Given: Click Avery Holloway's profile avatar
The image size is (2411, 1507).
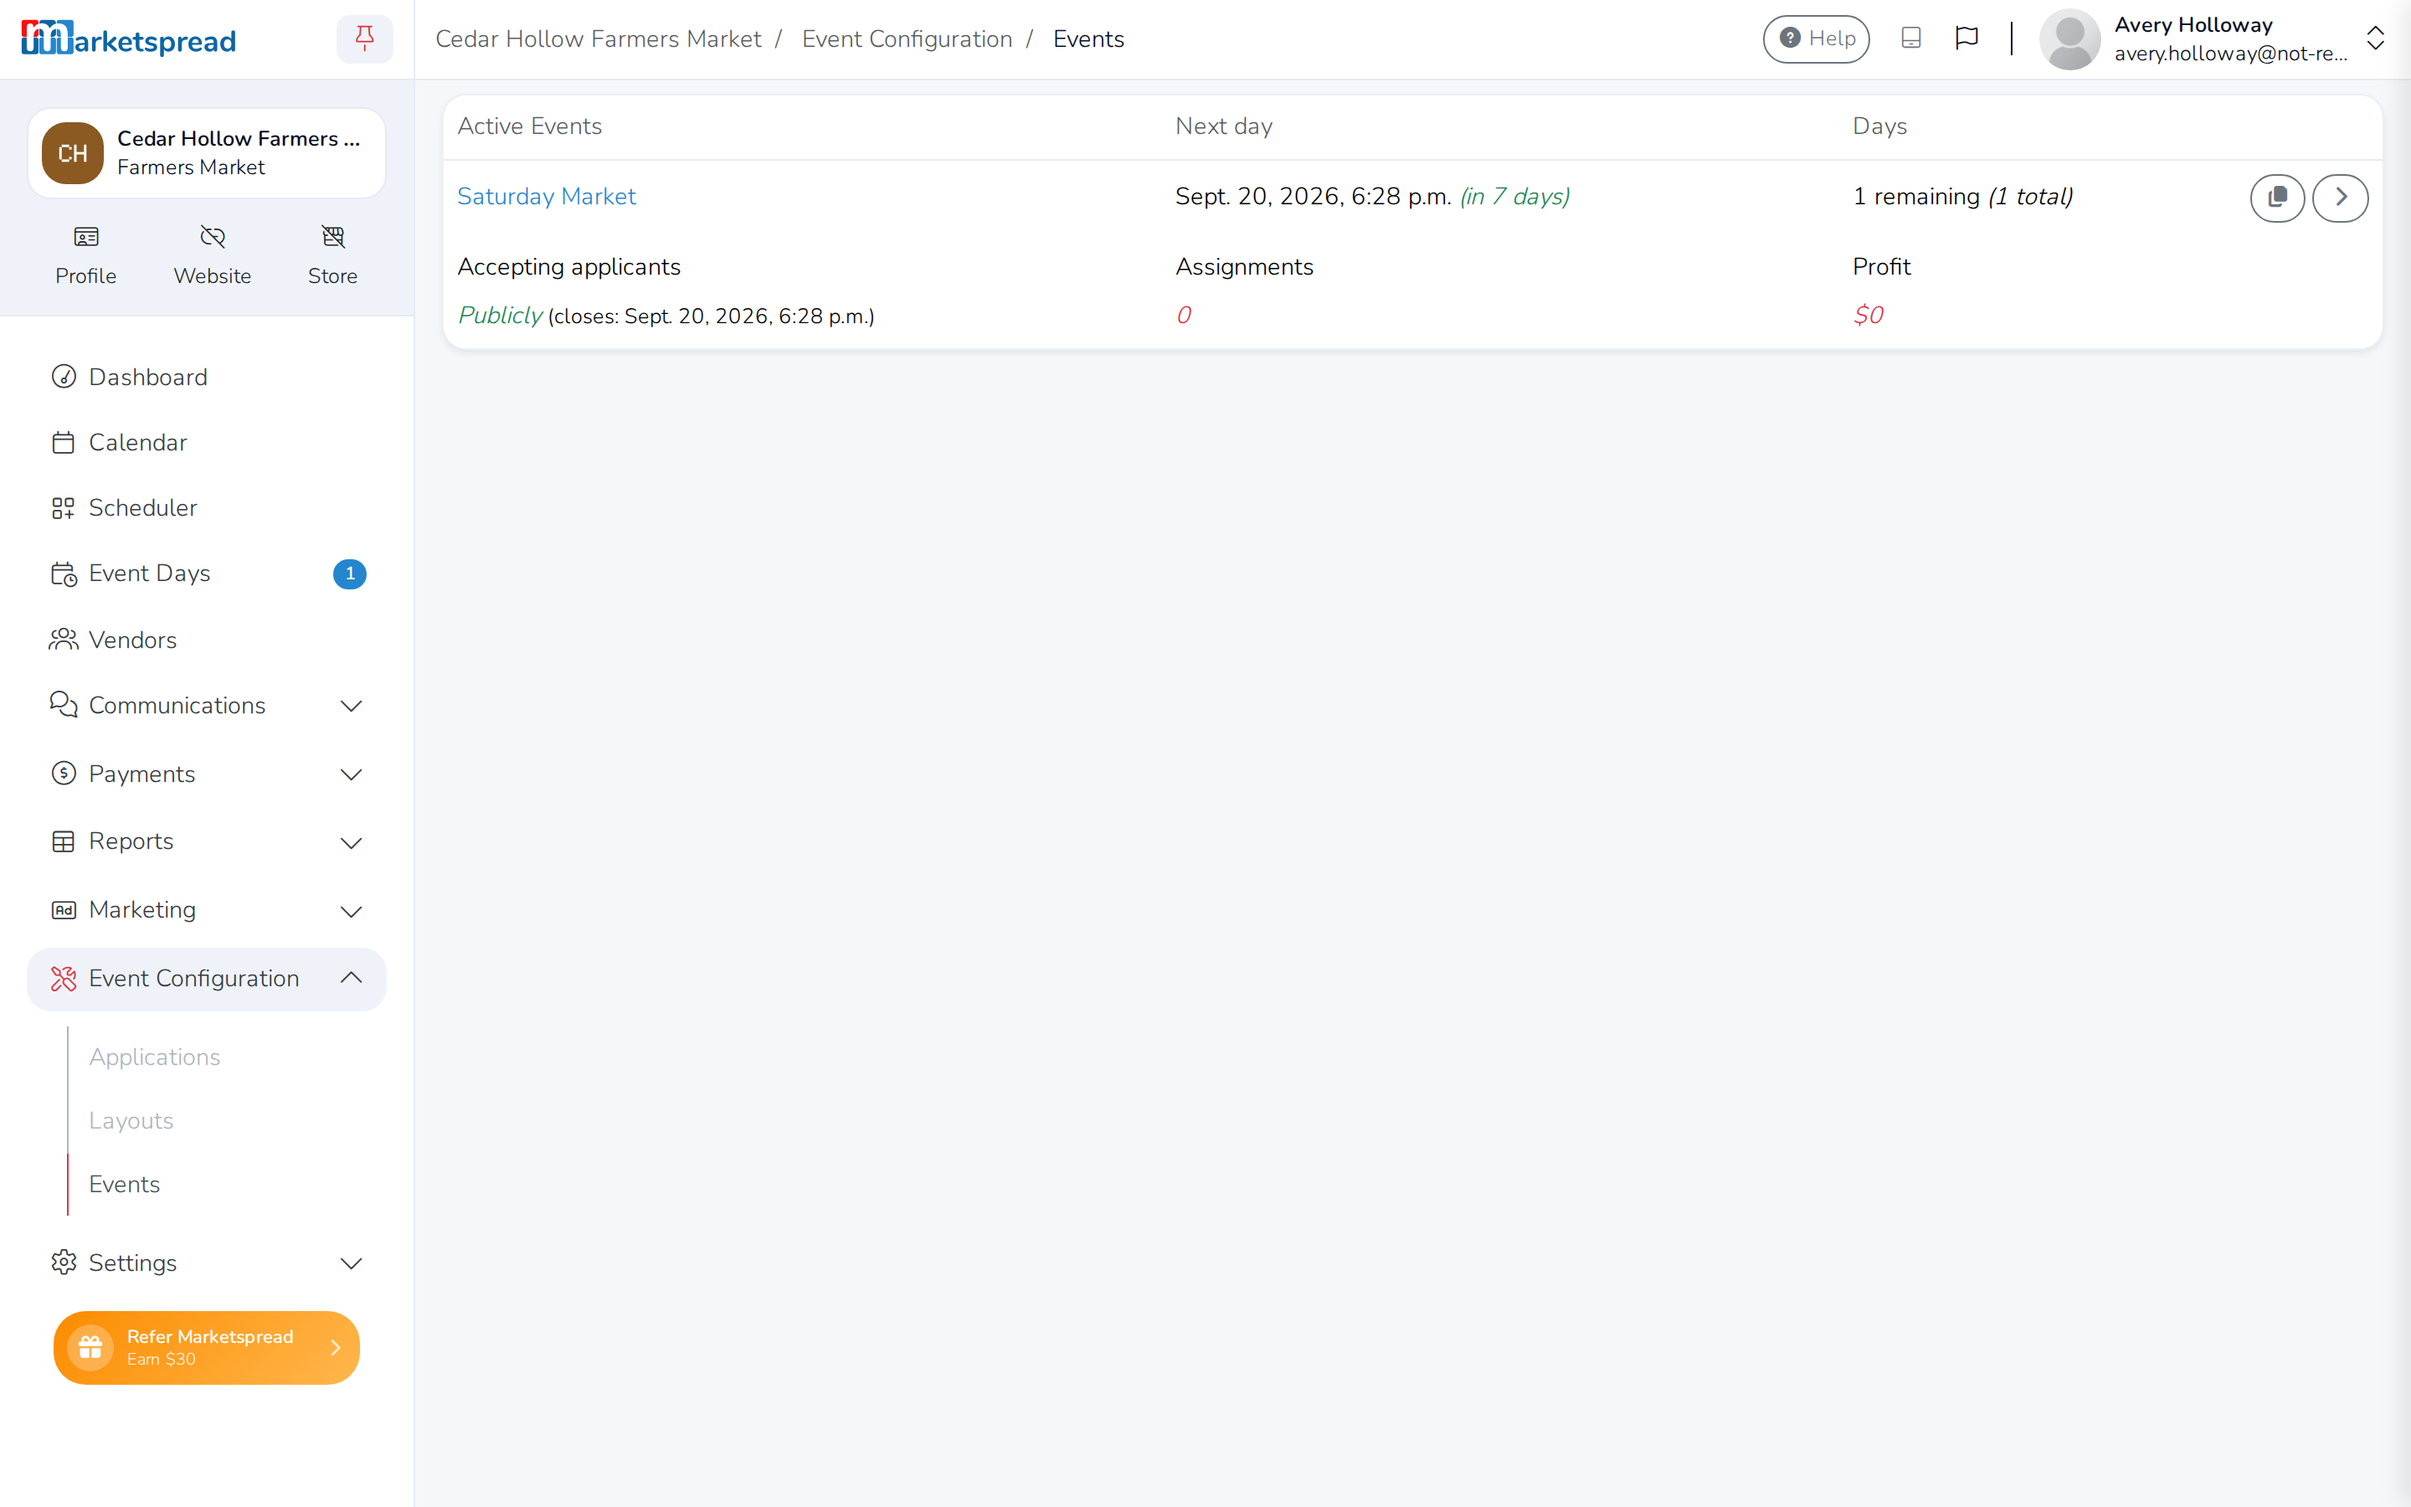Looking at the screenshot, I should [x=2069, y=39].
